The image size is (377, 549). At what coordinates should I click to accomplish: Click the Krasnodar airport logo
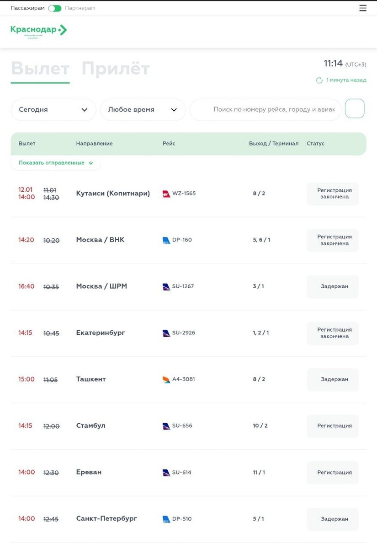click(39, 31)
